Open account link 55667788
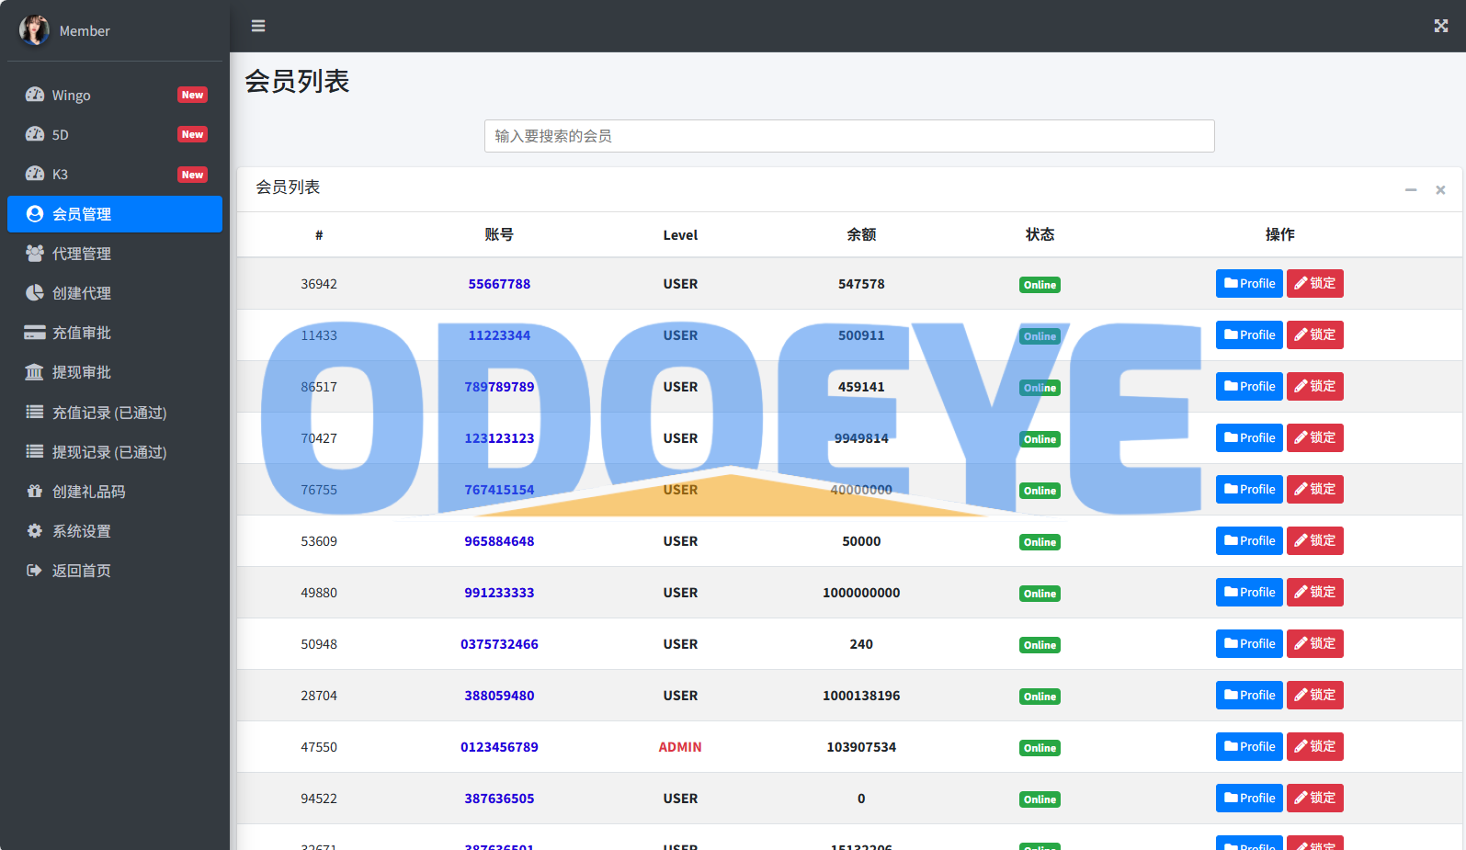Viewport: 1466px width, 850px height. [499, 284]
